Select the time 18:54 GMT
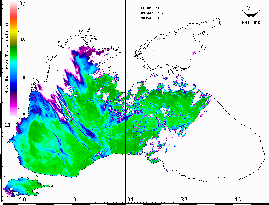The height and width of the screenshot is (205, 269). coord(150,18)
